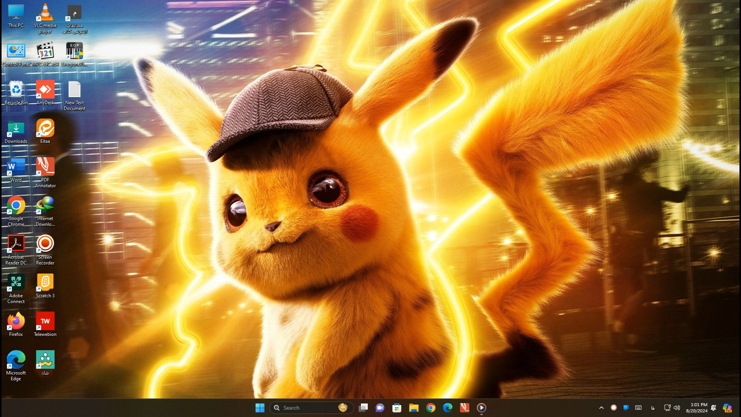Open Google Chrome from the taskbar
The height and width of the screenshot is (417, 741).
pos(431,408)
